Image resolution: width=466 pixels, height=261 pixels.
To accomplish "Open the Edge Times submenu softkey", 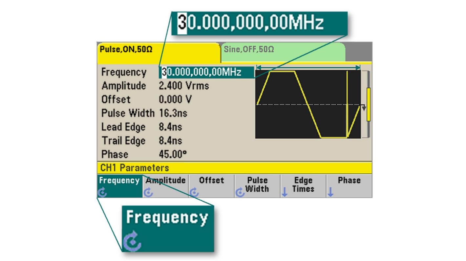I will tap(303, 186).
